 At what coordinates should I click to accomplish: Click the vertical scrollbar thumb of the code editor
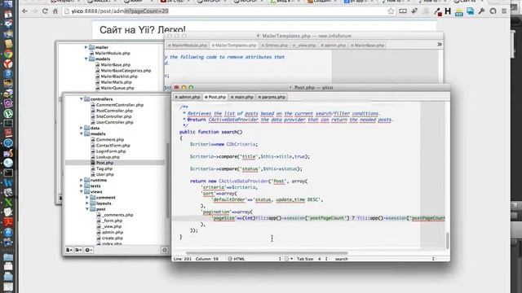[448, 240]
